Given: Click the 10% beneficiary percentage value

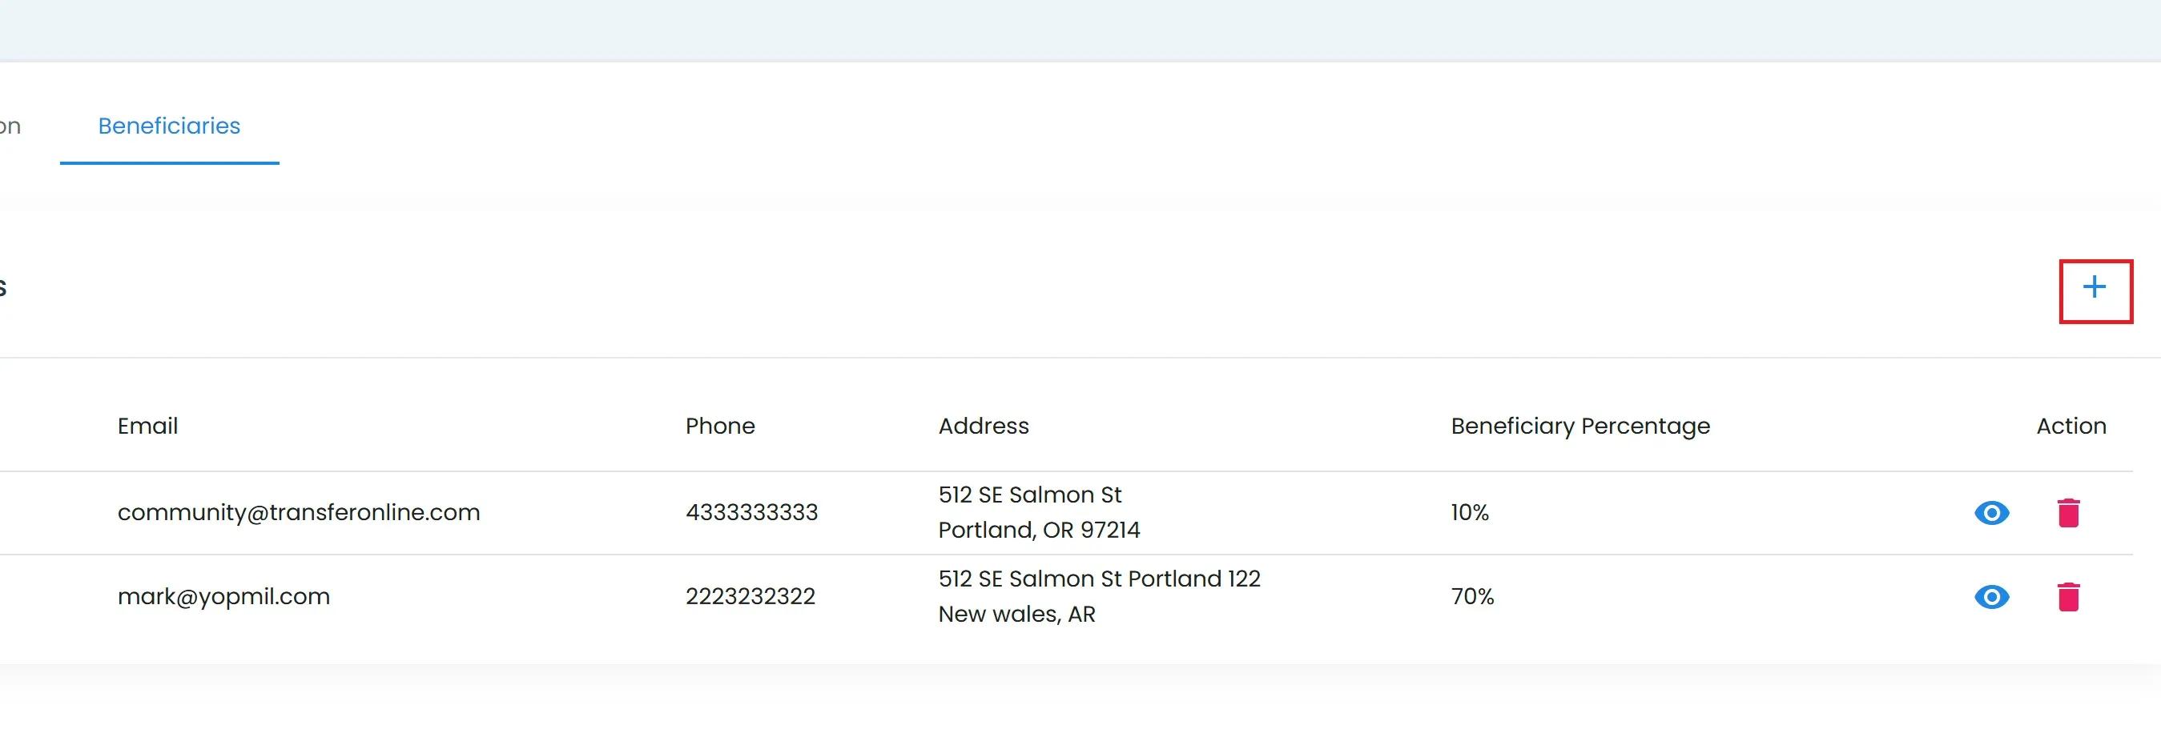Looking at the screenshot, I should tap(1469, 513).
